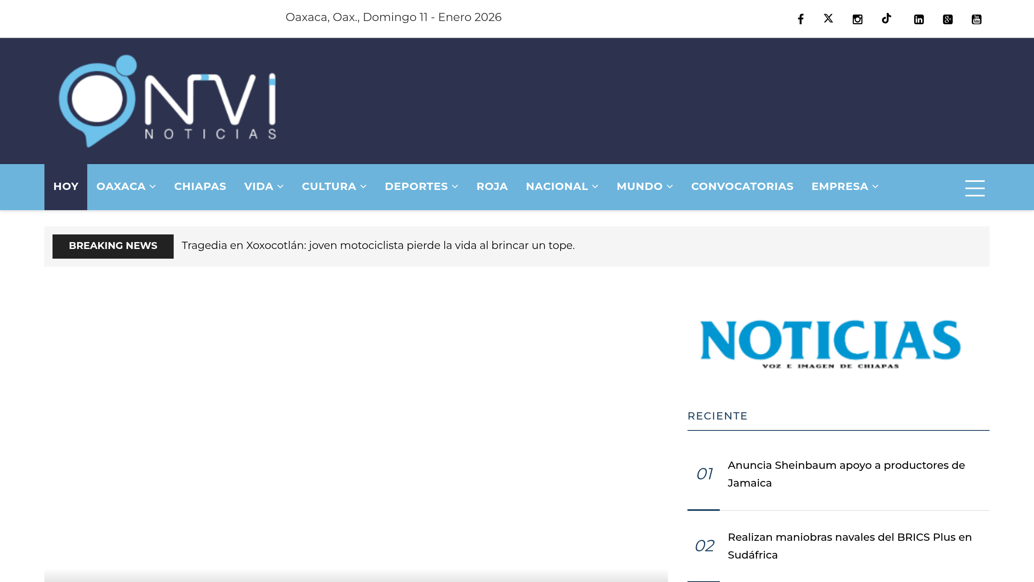
Task: Open the TikTok social icon
Action: coord(886,19)
